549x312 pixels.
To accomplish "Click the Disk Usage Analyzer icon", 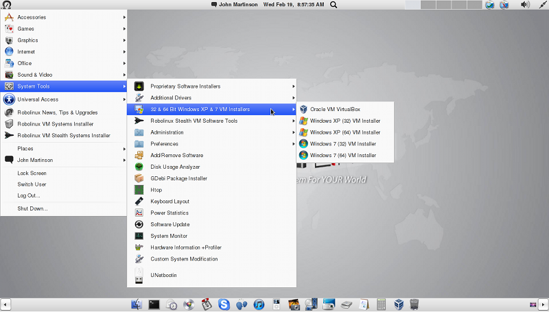I will (x=139, y=167).
